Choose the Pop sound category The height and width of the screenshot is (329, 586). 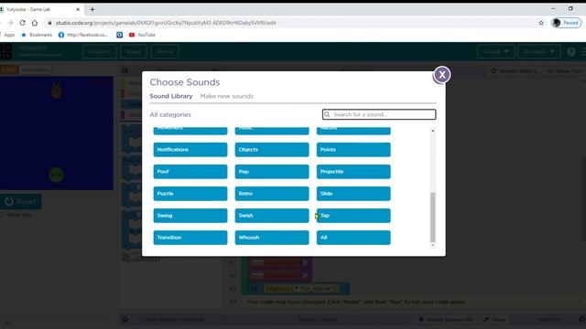point(272,172)
